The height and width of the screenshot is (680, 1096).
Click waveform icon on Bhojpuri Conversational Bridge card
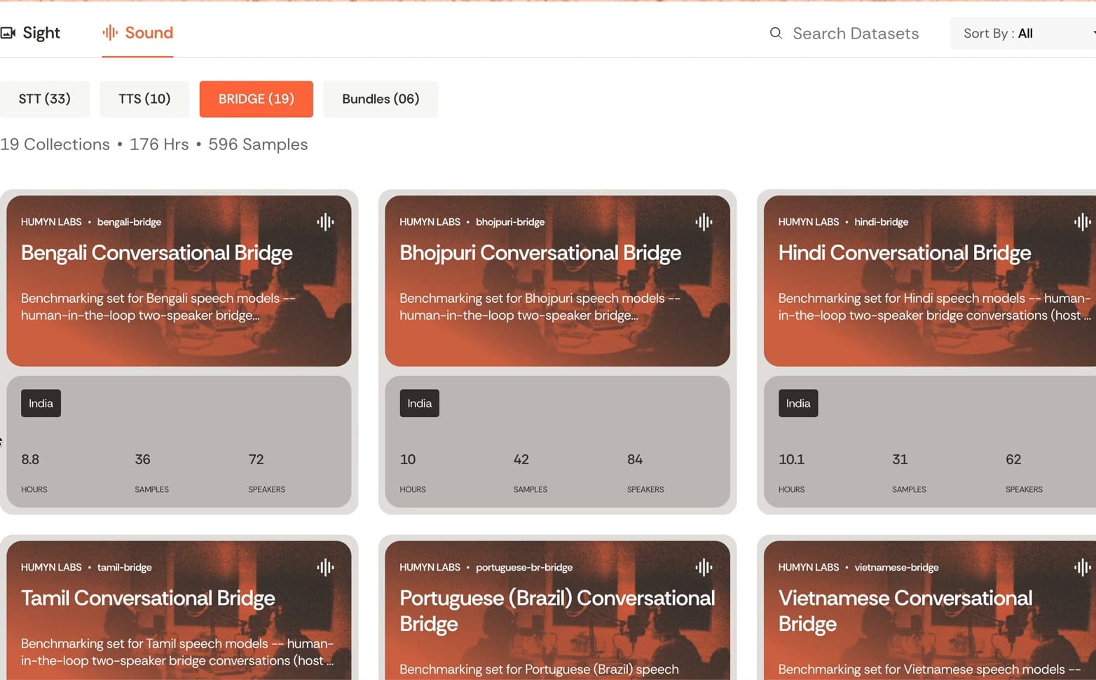[x=704, y=222]
